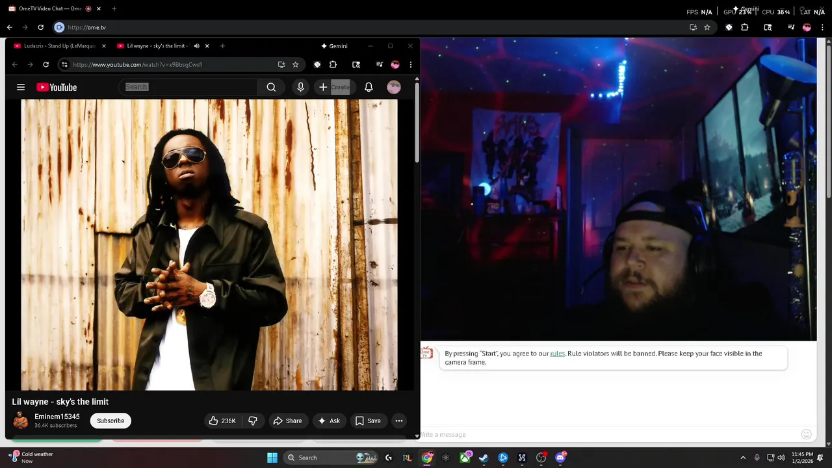Open the YouTube account avatar menu
The image size is (832, 468).
coord(394,87)
